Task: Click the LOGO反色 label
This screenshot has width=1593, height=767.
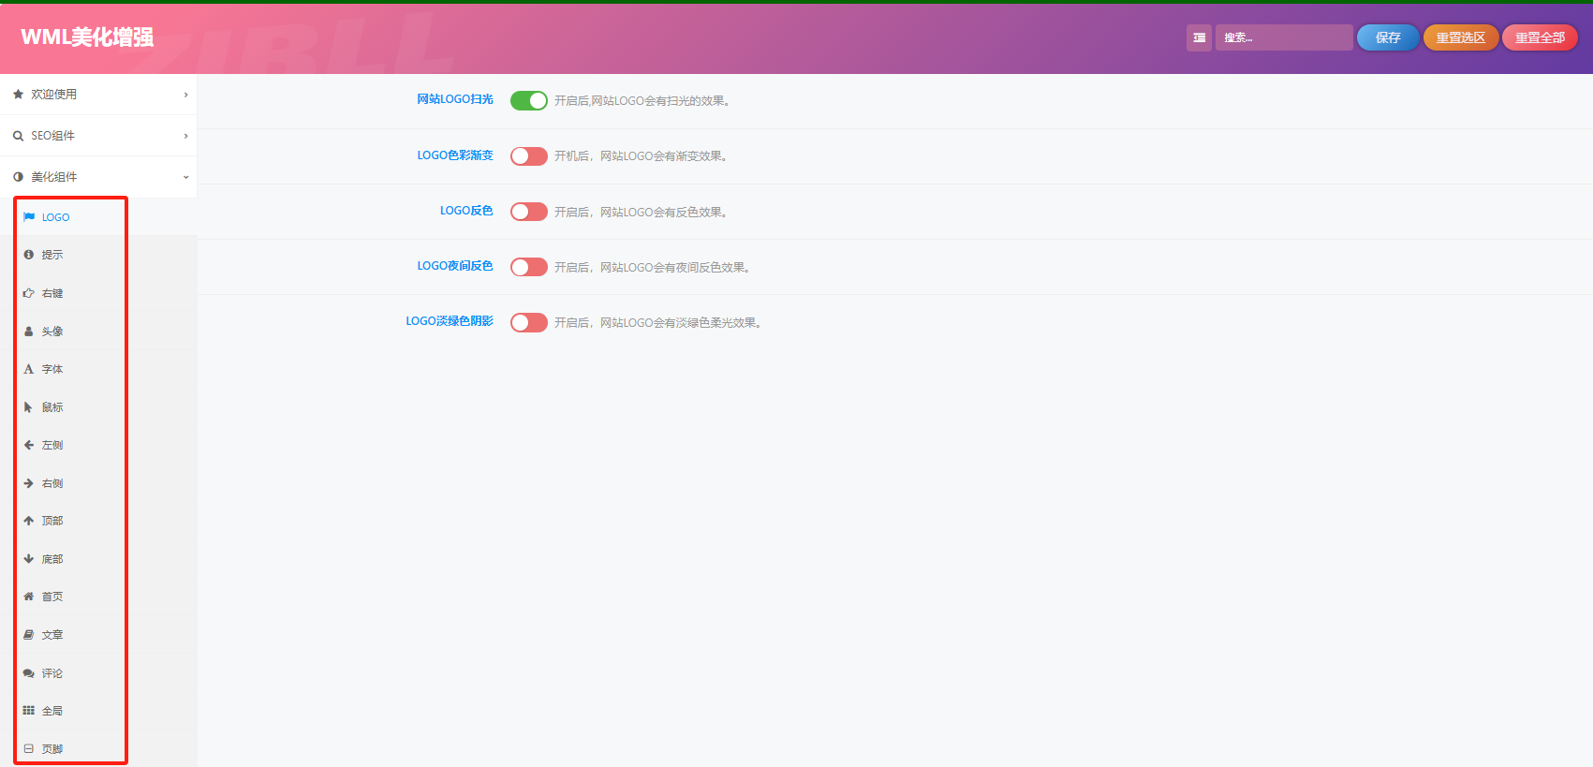Action: click(x=466, y=211)
